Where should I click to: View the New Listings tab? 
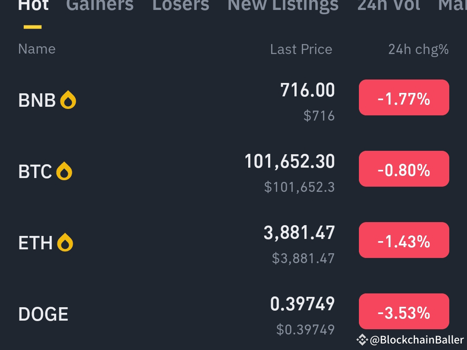pos(283,5)
